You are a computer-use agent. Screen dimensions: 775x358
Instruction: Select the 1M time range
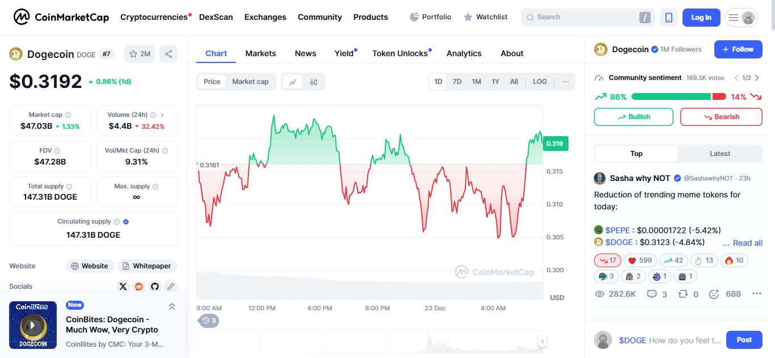point(477,82)
